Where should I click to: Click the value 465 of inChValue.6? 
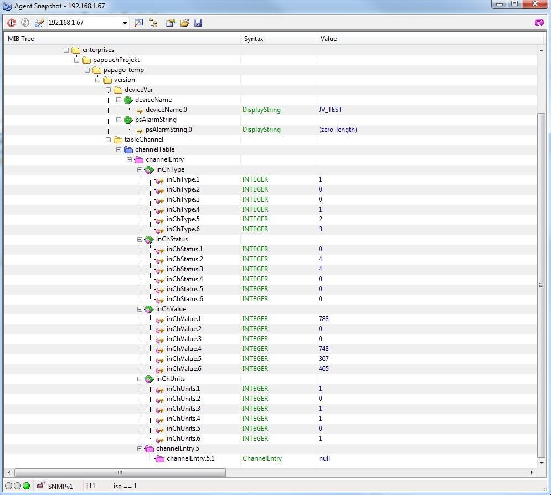click(x=323, y=369)
